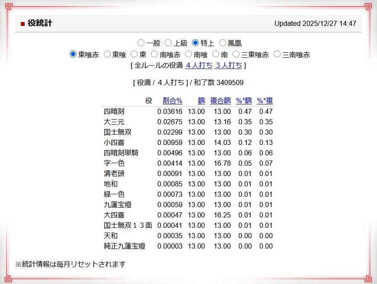The width and height of the screenshot is (377, 284).
Task: Sort table by 複合飜 column
Action: coord(220,101)
